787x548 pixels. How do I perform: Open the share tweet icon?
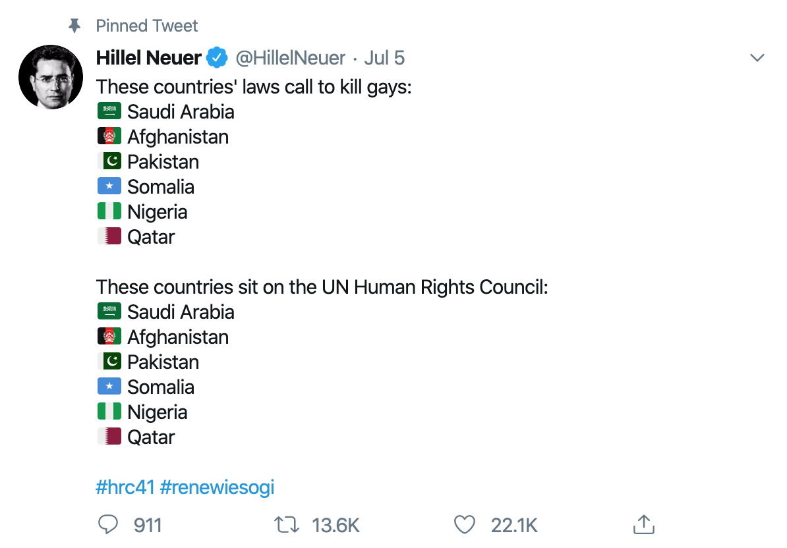(x=643, y=524)
